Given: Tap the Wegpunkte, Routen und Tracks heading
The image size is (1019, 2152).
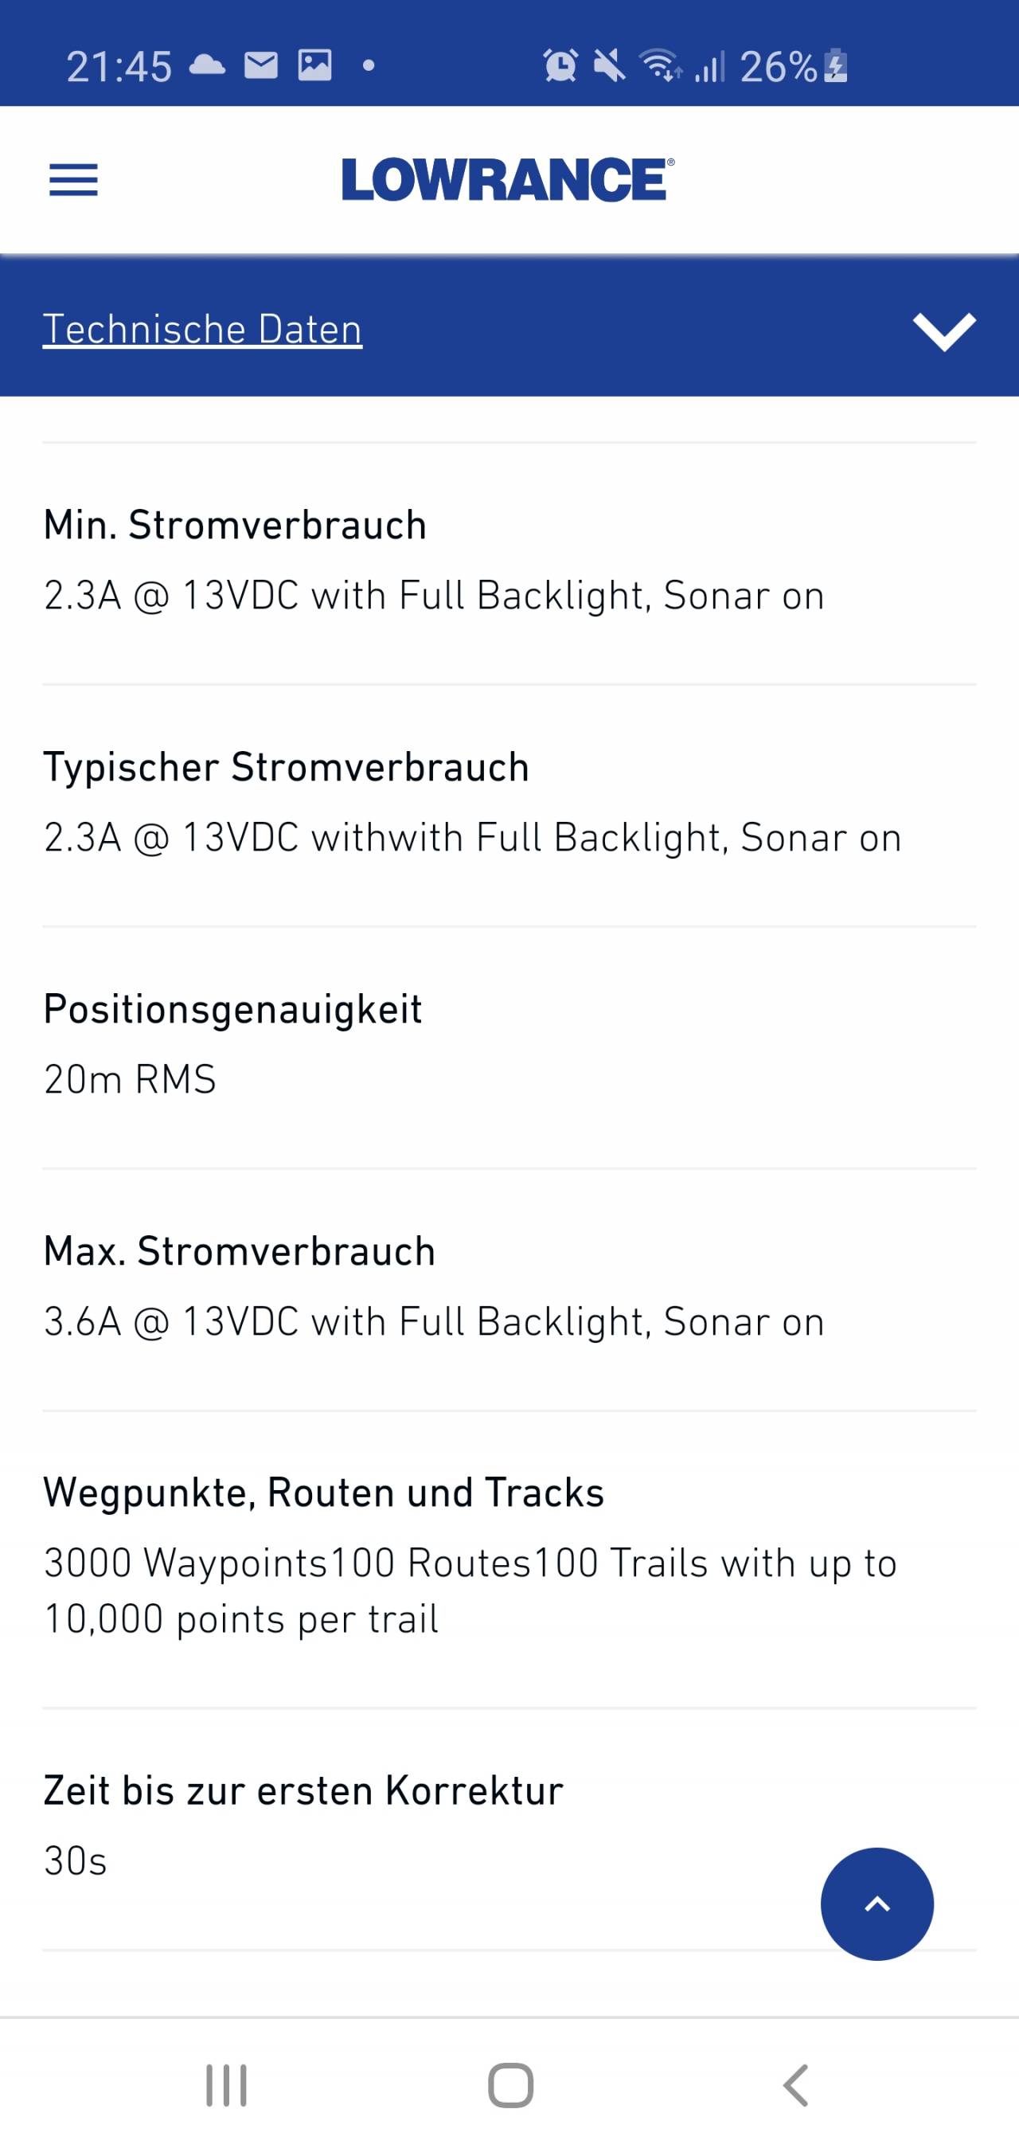Looking at the screenshot, I should (x=323, y=1492).
